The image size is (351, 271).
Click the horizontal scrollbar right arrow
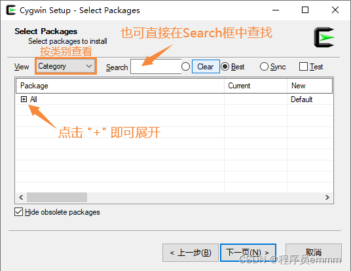click(327, 197)
